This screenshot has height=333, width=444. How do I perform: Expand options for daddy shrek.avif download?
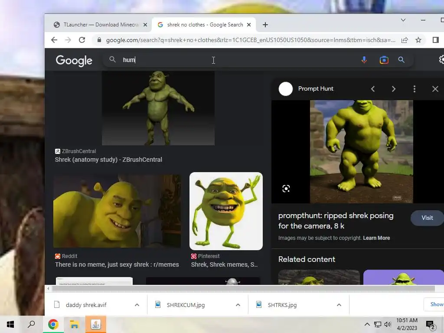coord(137,305)
